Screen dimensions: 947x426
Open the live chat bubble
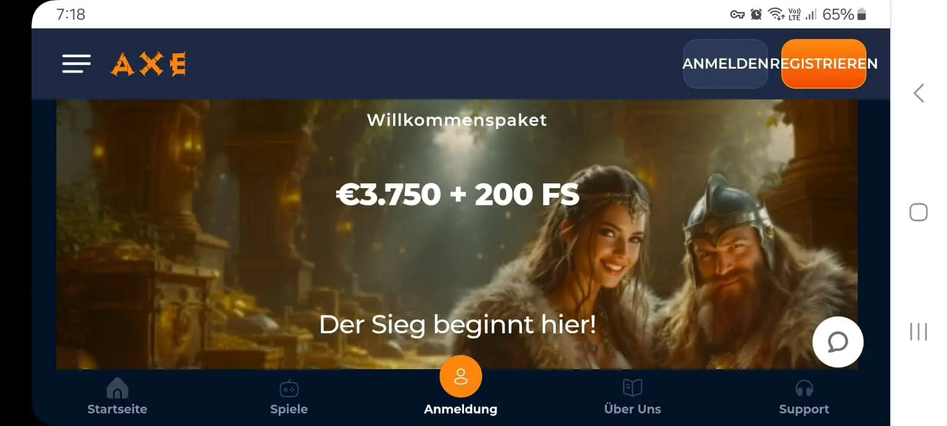tap(838, 342)
